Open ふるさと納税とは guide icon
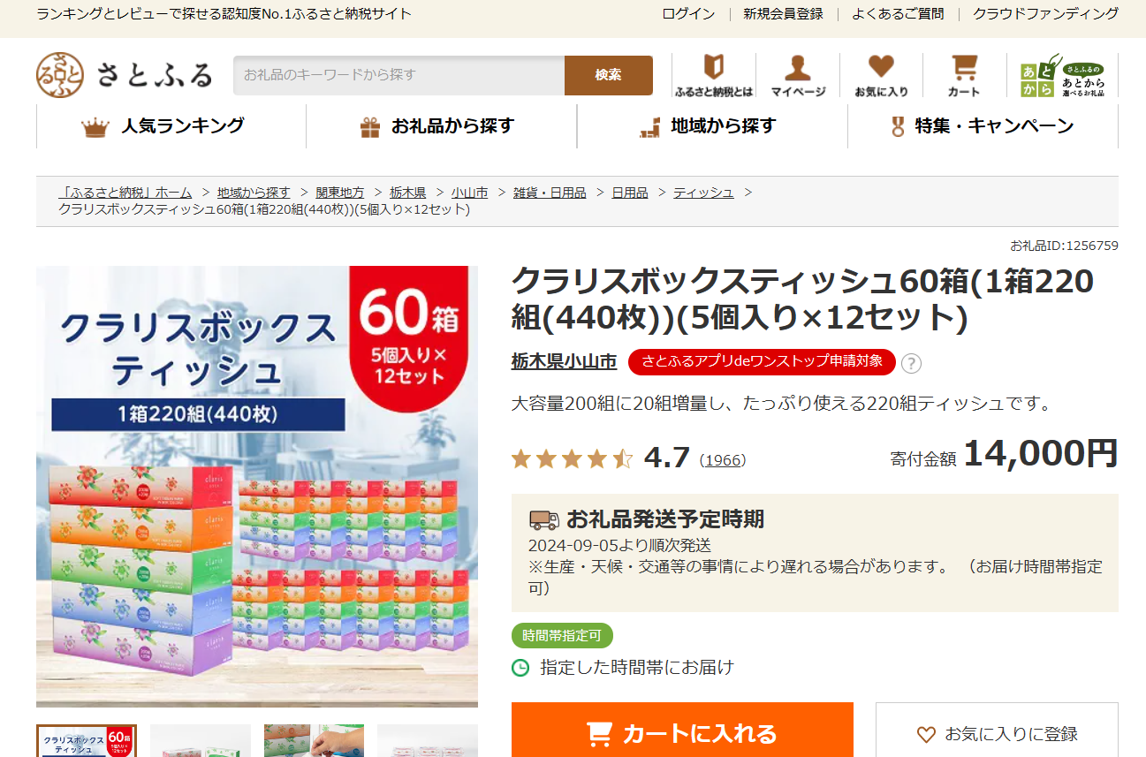The width and height of the screenshot is (1146, 757). click(713, 75)
